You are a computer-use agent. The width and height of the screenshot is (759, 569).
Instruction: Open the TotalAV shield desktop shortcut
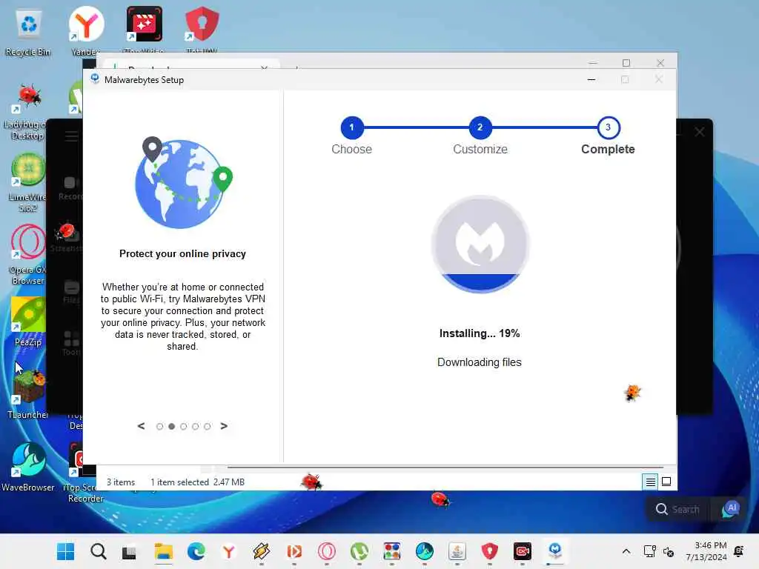(x=202, y=29)
